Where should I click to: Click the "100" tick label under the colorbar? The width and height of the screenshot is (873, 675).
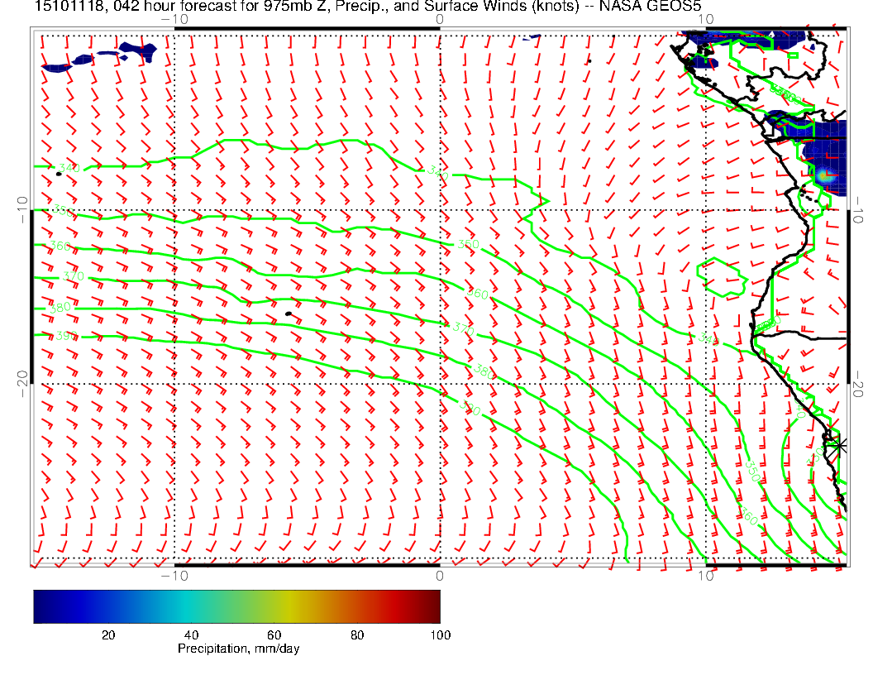point(441,635)
